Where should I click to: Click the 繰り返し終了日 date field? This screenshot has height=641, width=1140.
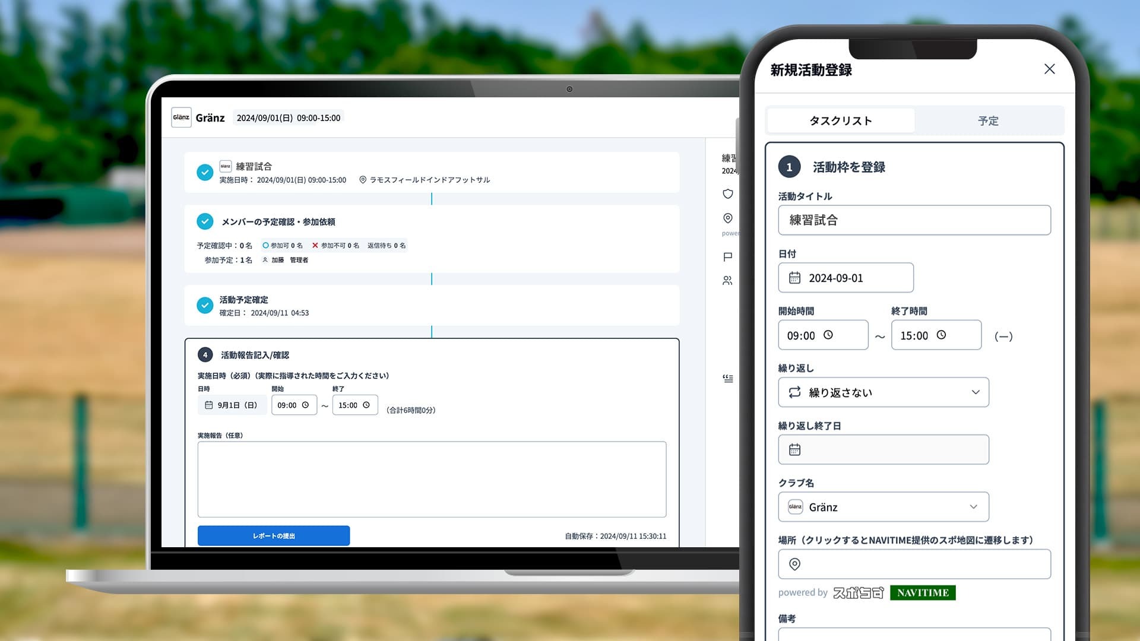(883, 449)
